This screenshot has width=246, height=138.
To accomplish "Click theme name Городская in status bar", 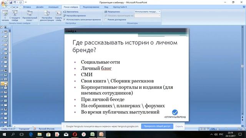I will click(24, 129).
